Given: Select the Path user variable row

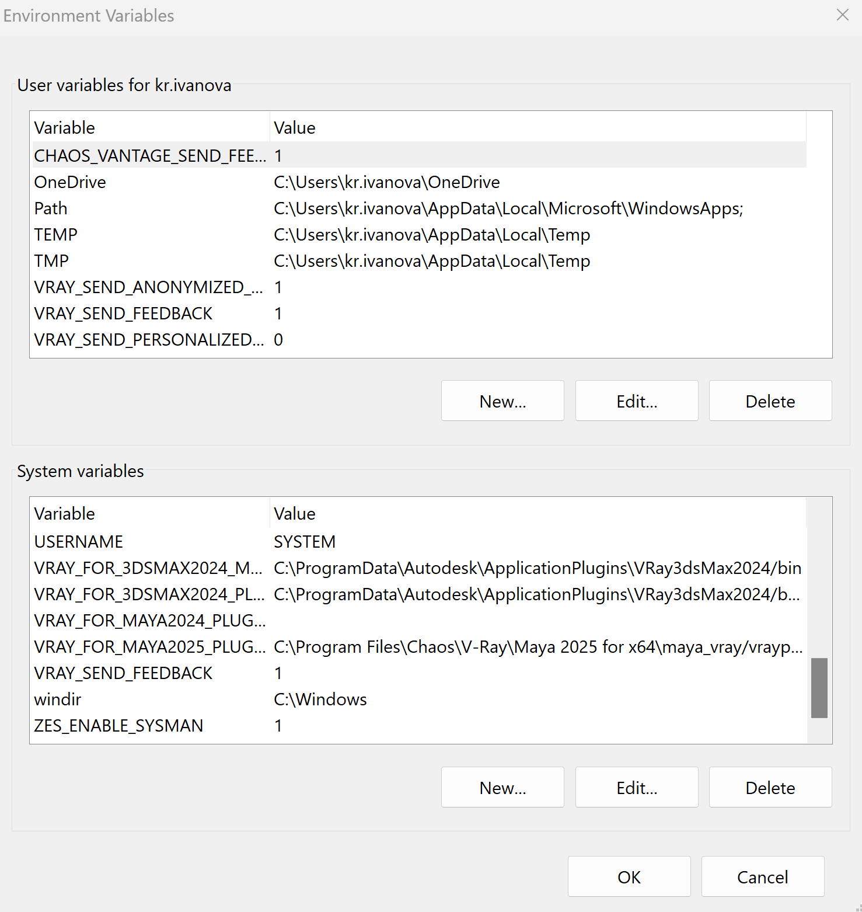Looking at the screenshot, I should click(419, 208).
